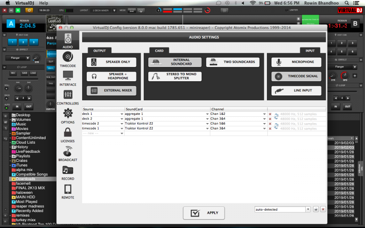This screenshot has height=228, width=365.
Task: Click deck A hot cue 3 button
Action: pos(33,42)
